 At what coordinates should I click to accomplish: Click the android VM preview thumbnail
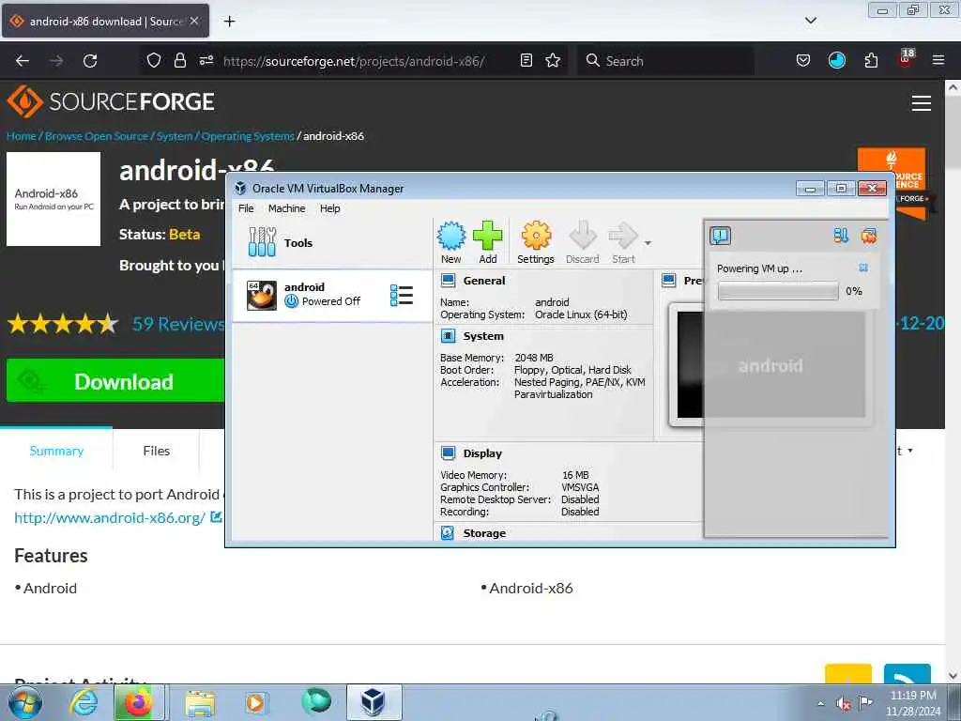tap(770, 365)
